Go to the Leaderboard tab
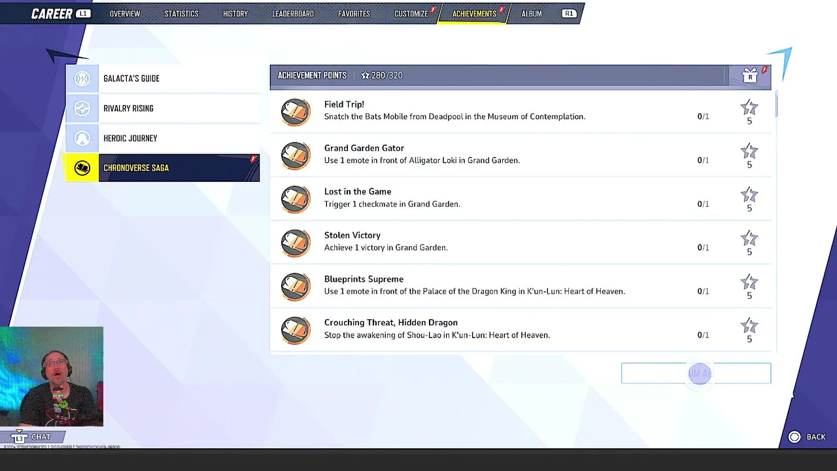The image size is (837, 471). [x=293, y=14]
